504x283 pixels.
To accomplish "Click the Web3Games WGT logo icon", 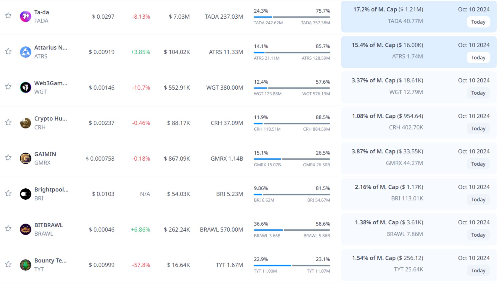I will coord(25,88).
